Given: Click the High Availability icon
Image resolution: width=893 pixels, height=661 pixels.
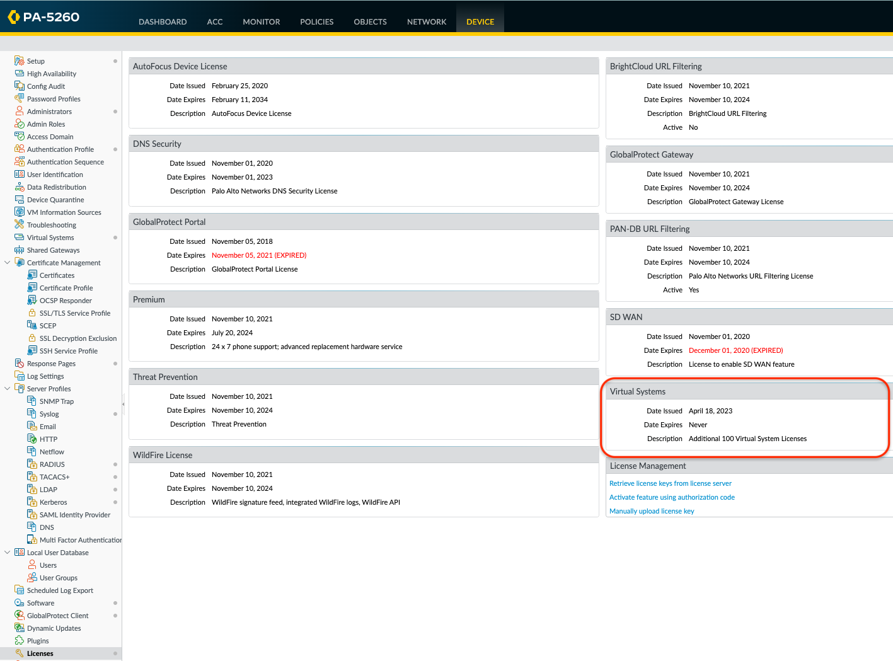Looking at the screenshot, I should tap(20, 74).
